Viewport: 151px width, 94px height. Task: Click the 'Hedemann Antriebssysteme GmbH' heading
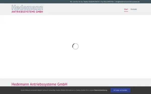click(x=40, y=84)
